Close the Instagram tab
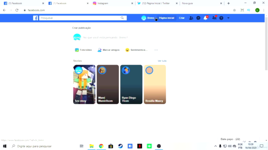This screenshot has height=150, width=268. pyautogui.click(x=132, y=3)
